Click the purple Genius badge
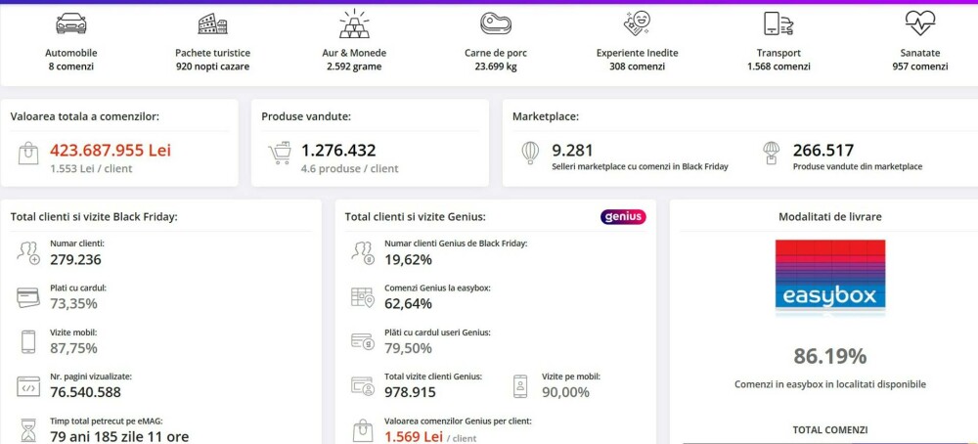The width and height of the screenshot is (978, 444). (x=623, y=216)
